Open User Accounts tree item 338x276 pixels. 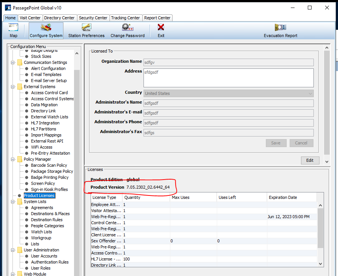click(x=44, y=256)
